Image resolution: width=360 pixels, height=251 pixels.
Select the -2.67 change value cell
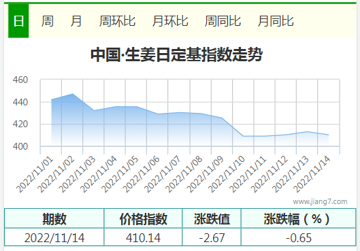tap(212, 237)
